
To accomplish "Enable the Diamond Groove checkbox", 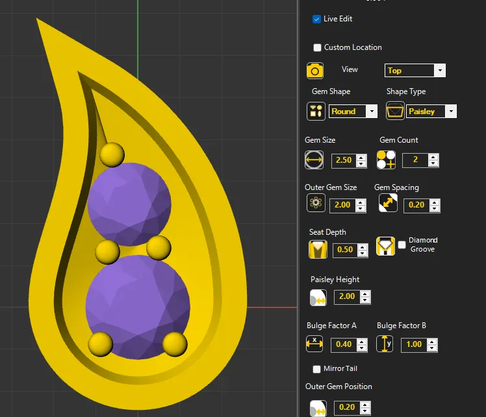I will [402, 244].
